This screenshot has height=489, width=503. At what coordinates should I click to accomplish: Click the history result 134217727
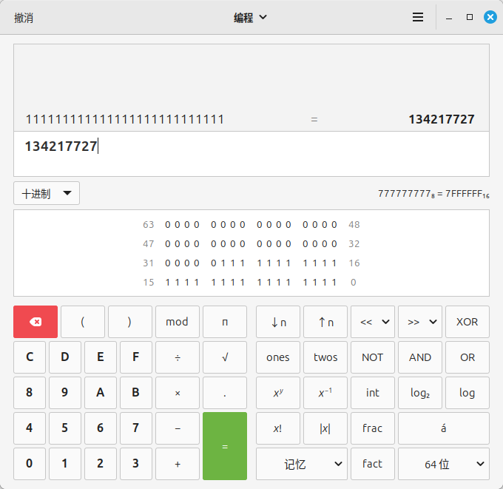[x=442, y=119]
